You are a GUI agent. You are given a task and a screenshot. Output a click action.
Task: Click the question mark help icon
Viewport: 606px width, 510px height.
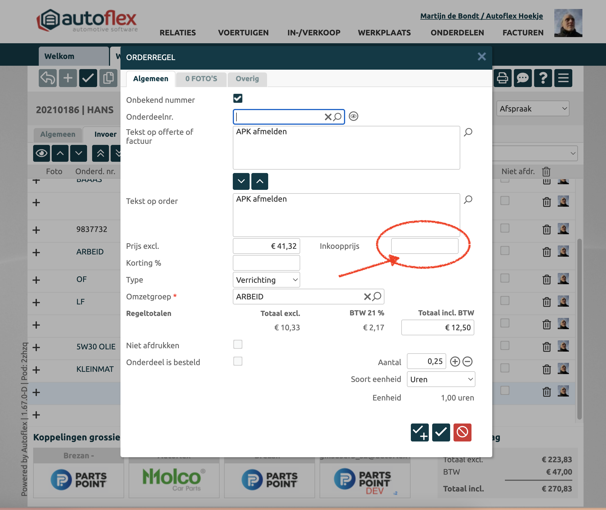543,78
